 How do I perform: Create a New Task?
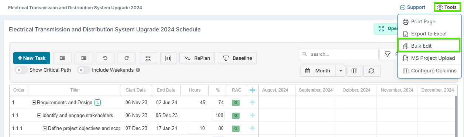point(32,58)
